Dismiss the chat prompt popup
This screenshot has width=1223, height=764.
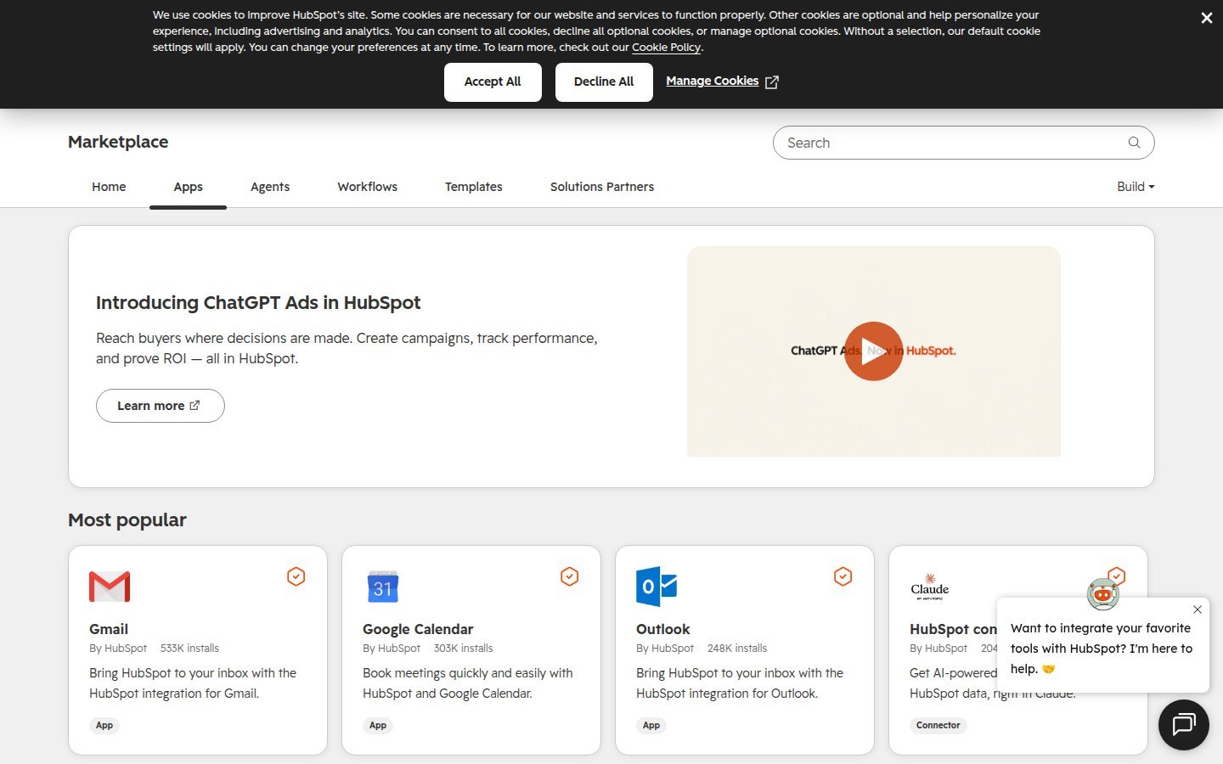1197,610
